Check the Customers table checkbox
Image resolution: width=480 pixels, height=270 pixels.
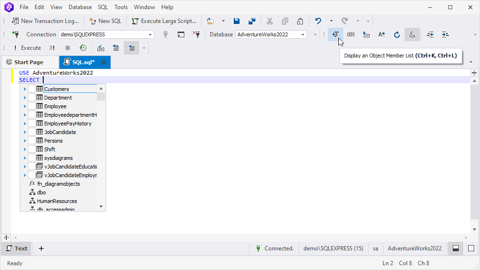tap(32, 89)
